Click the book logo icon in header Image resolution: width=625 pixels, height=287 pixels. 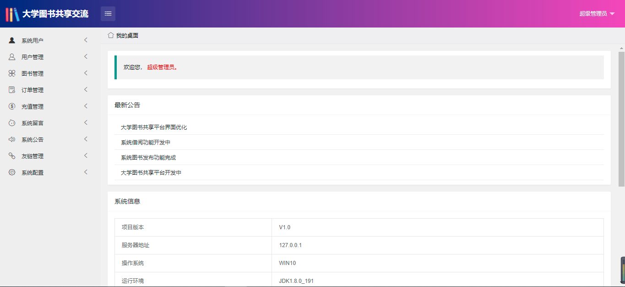coord(12,14)
